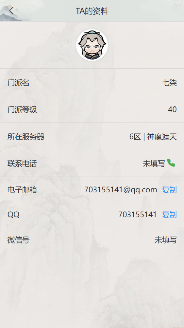
Task: Click the TA的资料 page title
Action: [x=92, y=11]
